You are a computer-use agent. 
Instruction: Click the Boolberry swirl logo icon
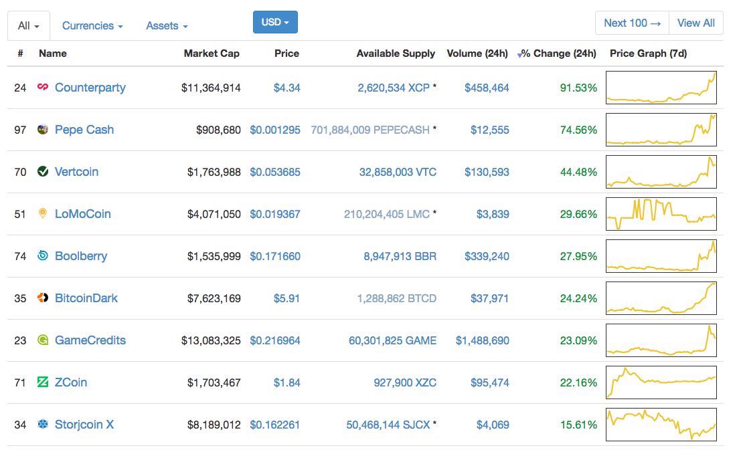43,255
